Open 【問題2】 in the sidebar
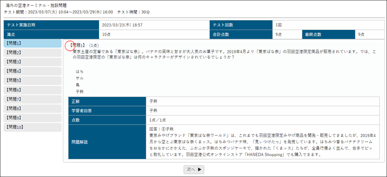The height and width of the screenshot is (177, 387). point(32,53)
